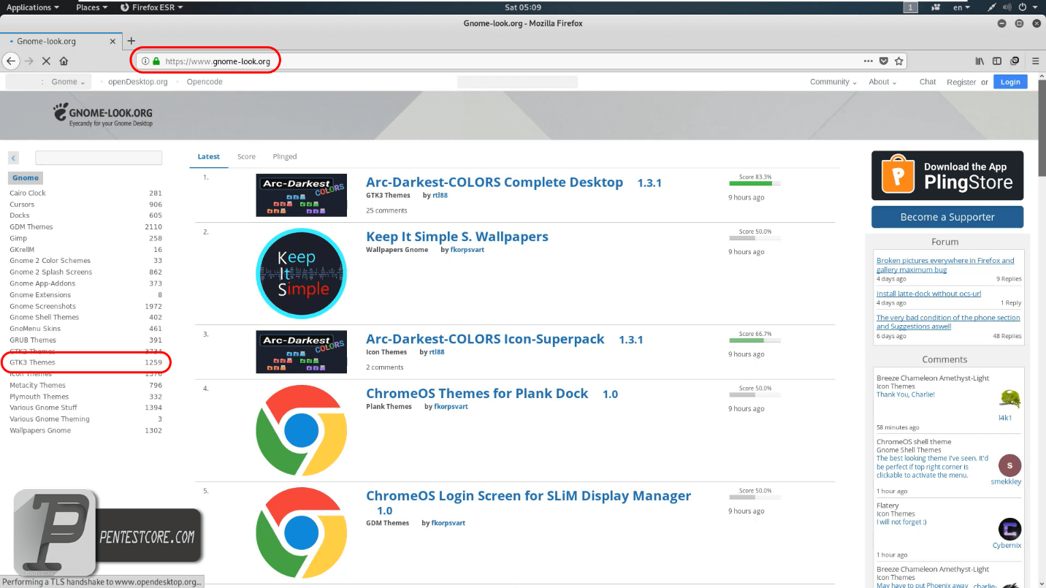Screen dimensions: 1046x588
Task: Stop loading the page
Action: [46, 61]
